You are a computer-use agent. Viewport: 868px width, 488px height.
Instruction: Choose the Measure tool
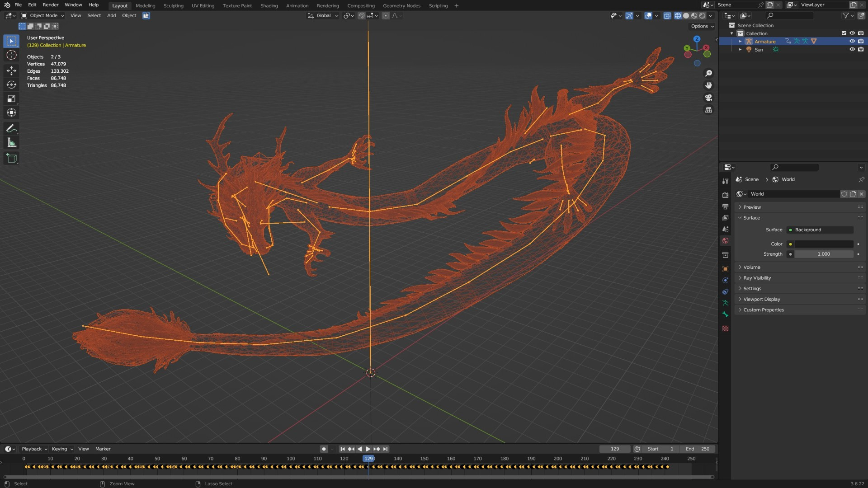(12, 143)
